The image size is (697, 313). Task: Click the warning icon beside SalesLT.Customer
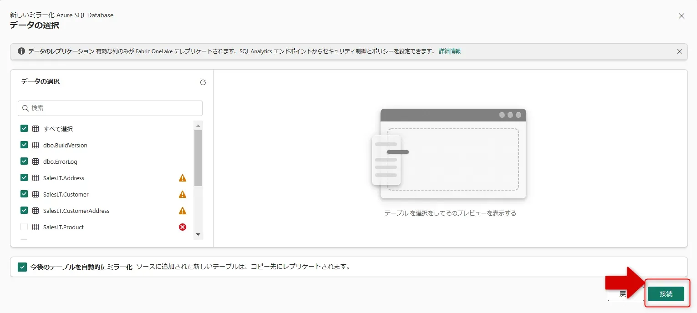pyautogui.click(x=182, y=194)
